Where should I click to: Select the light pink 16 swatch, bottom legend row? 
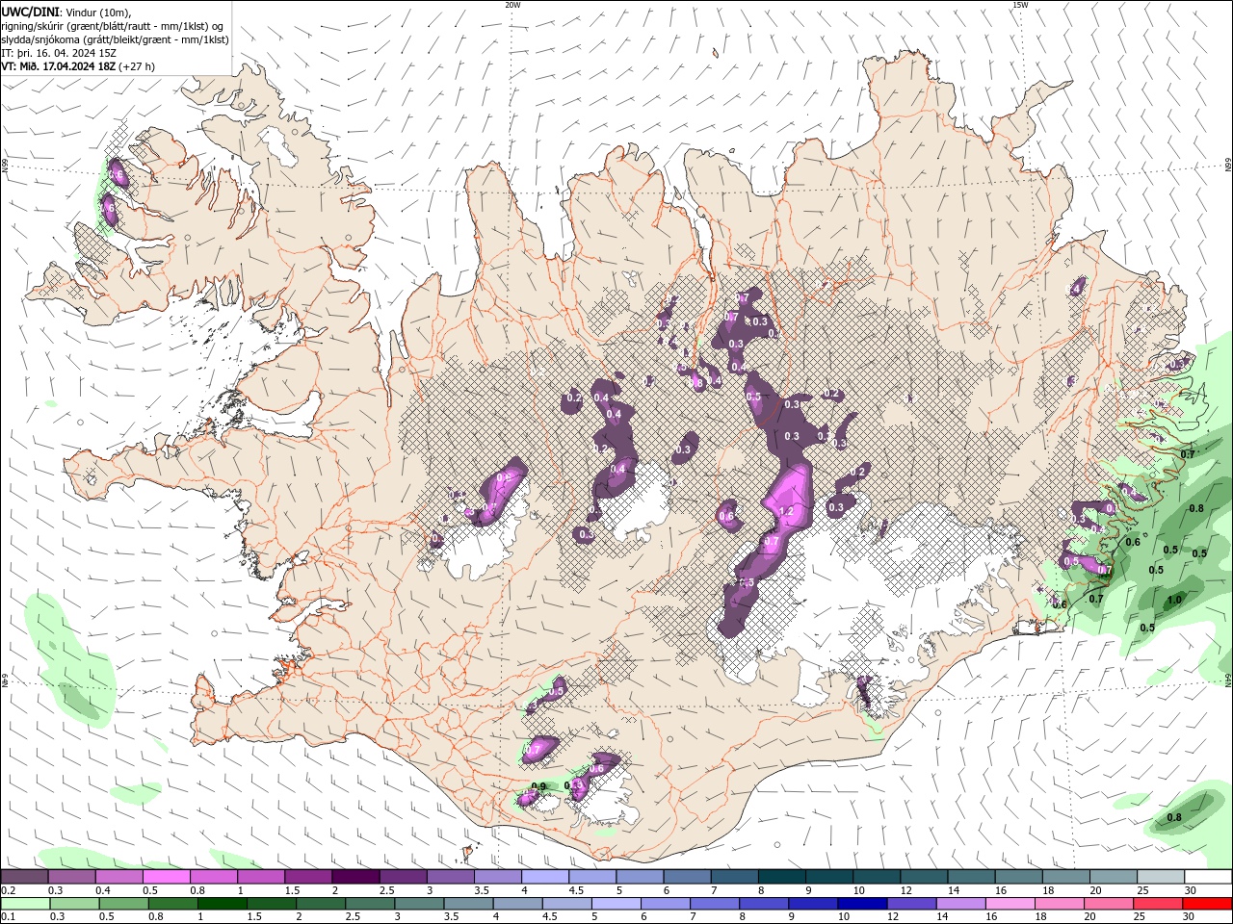[x=1010, y=904]
